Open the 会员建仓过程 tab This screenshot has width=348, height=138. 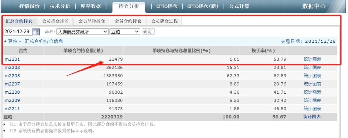[164, 21]
